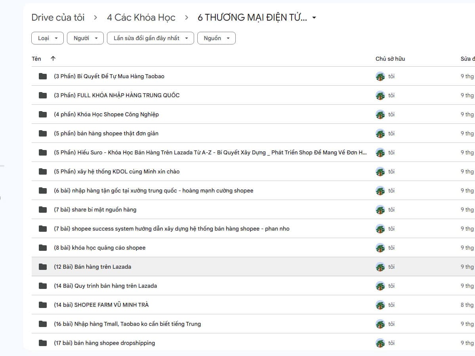Click owner avatar in SHOPEE FARM VŨ MINH TRÀ row

click(380, 305)
